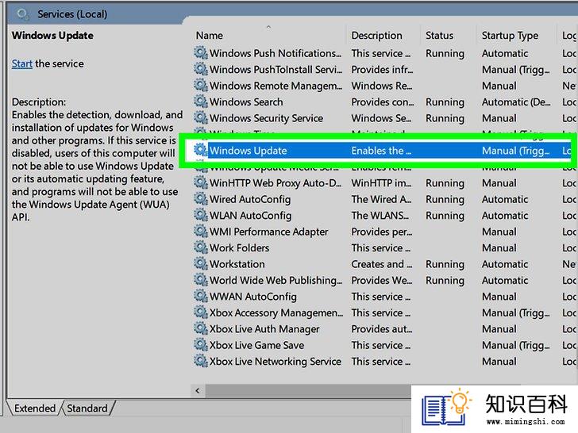This screenshot has height=433, width=578.
Task: Click the Services (Local) header icon
Action: tap(22, 14)
